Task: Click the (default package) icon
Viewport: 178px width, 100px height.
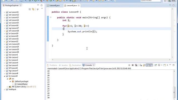Action: click(13, 81)
